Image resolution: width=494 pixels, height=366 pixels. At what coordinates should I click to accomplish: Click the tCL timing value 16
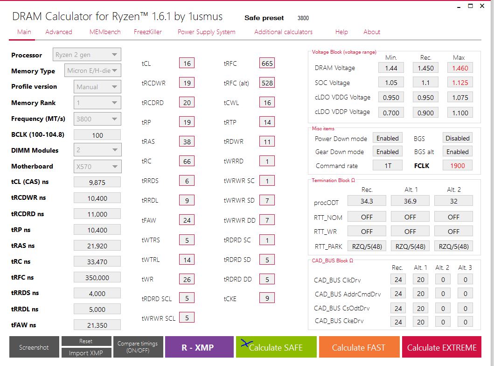187,63
